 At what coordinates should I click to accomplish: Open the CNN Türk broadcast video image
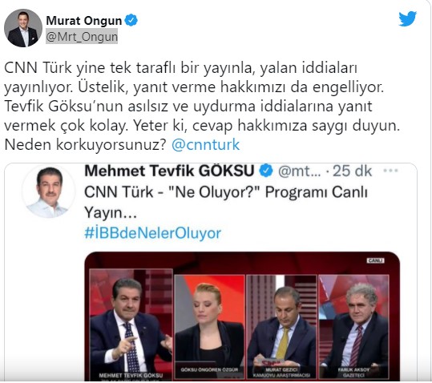click(x=242, y=316)
